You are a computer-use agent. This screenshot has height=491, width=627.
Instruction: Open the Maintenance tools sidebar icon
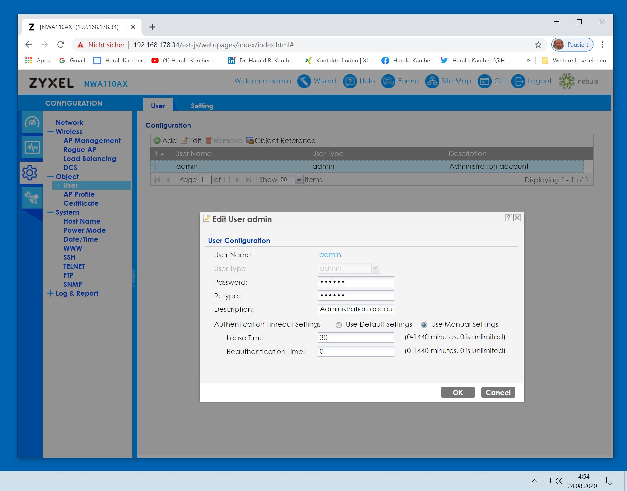coord(32,198)
